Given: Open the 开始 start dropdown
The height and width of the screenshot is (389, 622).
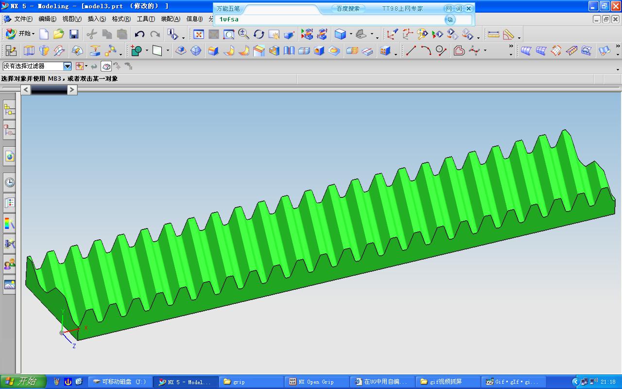Looking at the screenshot, I should click(20, 34).
